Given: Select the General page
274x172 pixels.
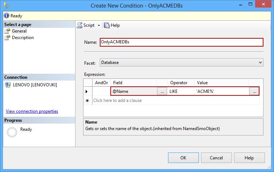Looking at the screenshot, I should (19, 31).
